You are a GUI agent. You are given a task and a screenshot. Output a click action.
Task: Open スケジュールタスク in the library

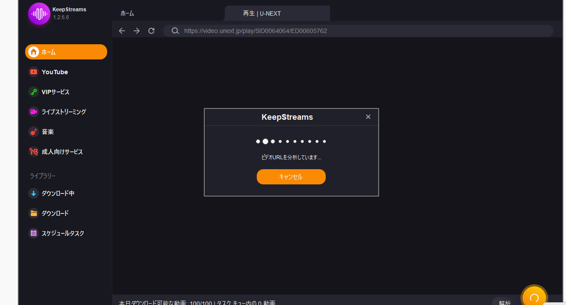click(x=56, y=233)
